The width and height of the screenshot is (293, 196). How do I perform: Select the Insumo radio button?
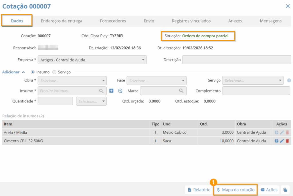(32, 72)
